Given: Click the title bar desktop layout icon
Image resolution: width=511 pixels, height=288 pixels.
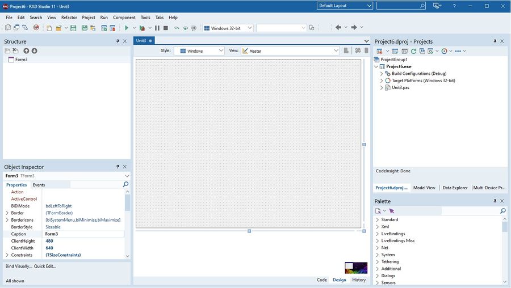Looking at the screenshot, I should pyautogui.click(x=437, y=6).
